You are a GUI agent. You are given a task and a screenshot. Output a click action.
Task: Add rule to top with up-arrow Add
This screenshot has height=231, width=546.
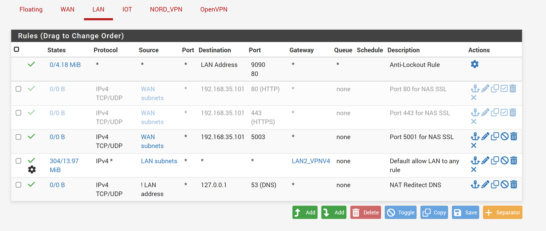click(x=305, y=212)
